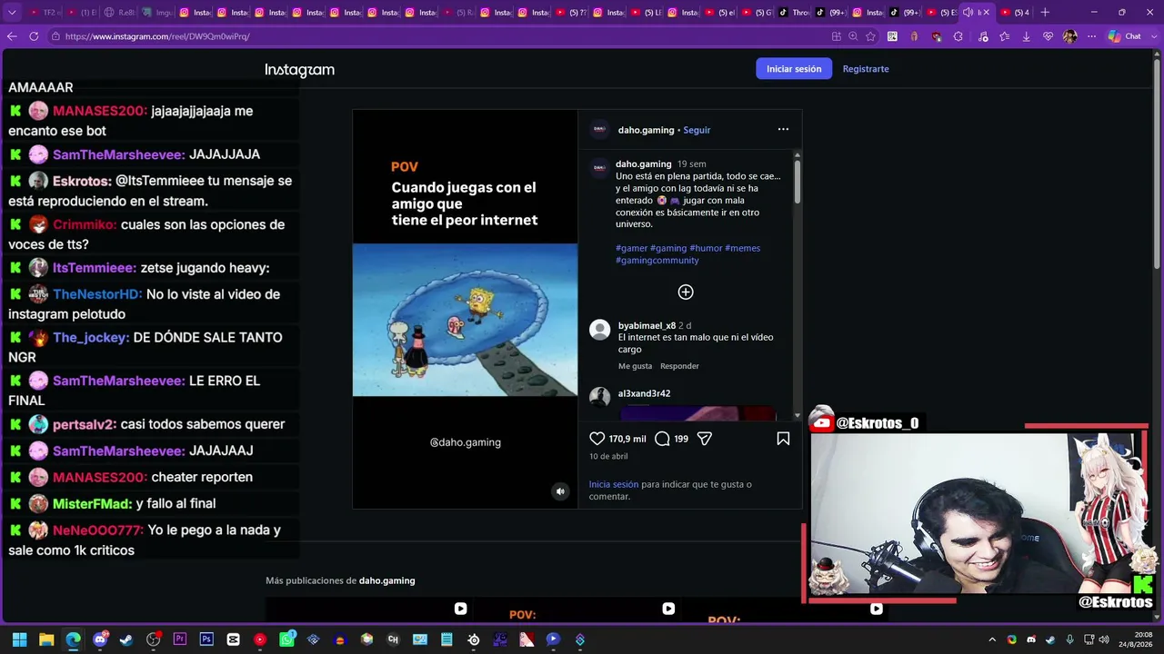Open Microsoft Edge from the taskbar
The height and width of the screenshot is (654, 1164).
click(73, 639)
